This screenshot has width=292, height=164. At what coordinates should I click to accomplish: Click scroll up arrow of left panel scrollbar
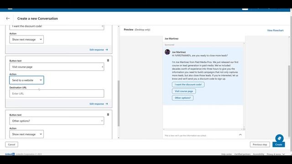click(119, 26)
